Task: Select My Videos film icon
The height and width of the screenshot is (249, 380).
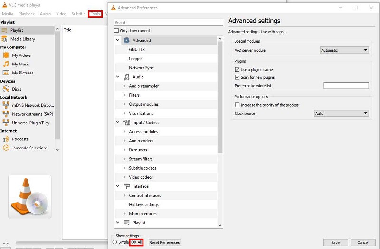Action: [x=6, y=55]
